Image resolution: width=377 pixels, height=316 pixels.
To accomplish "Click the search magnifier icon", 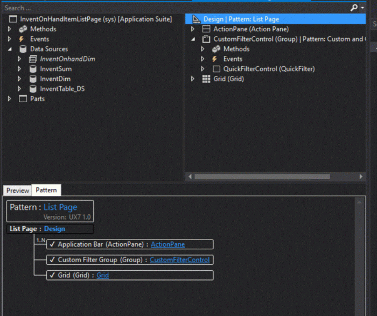I will (x=354, y=8).
